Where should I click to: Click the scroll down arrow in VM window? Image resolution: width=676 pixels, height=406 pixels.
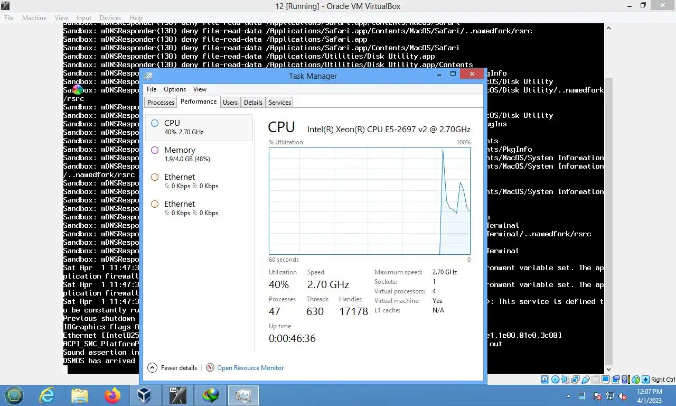(608, 370)
